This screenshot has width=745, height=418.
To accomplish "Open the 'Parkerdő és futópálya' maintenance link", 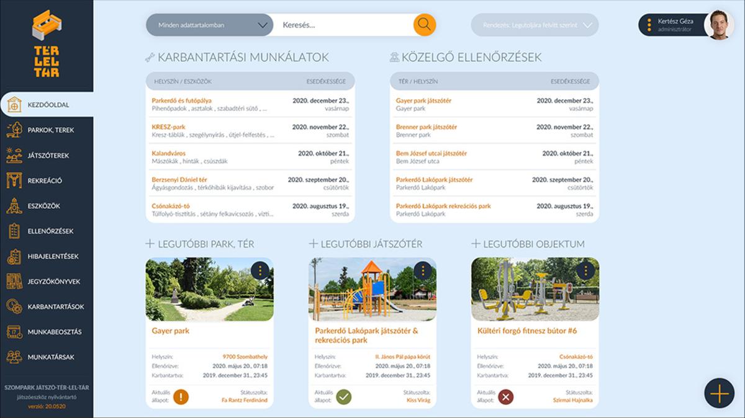I will click(181, 100).
